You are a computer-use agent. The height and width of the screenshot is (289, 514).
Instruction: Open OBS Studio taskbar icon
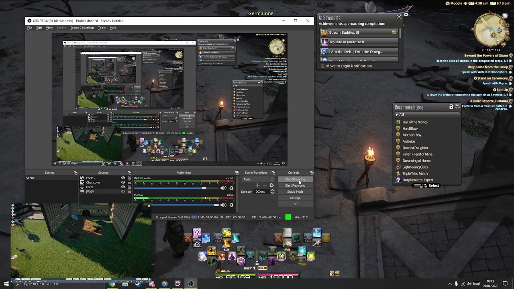tap(191, 284)
